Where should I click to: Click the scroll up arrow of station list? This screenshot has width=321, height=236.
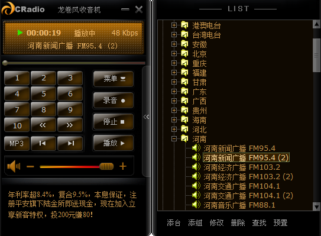click(x=316, y=24)
